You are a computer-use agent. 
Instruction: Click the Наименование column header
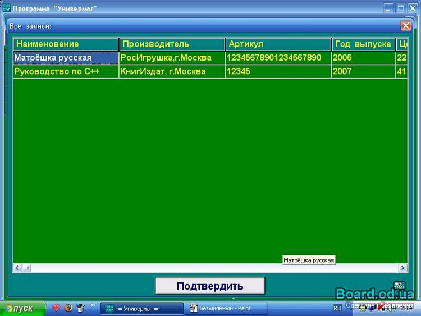[x=66, y=44]
